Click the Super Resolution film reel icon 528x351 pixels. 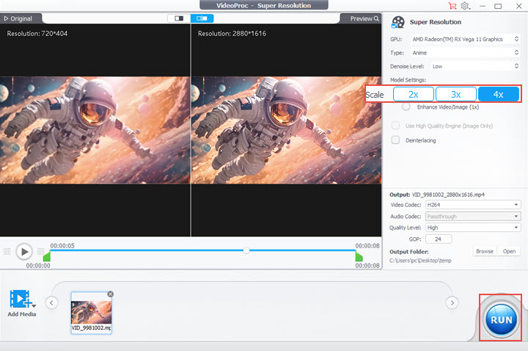[398, 22]
